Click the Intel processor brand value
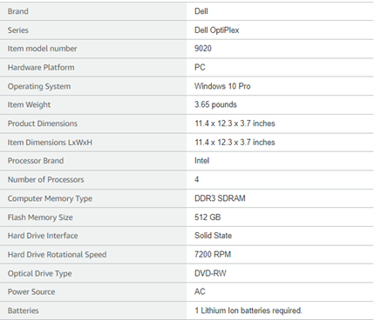 coord(201,161)
